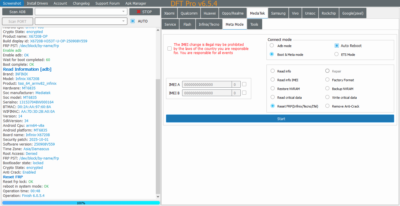Screen dimensions: 400x206
Task: Open the Flash sub-tab
Action: (x=187, y=24)
